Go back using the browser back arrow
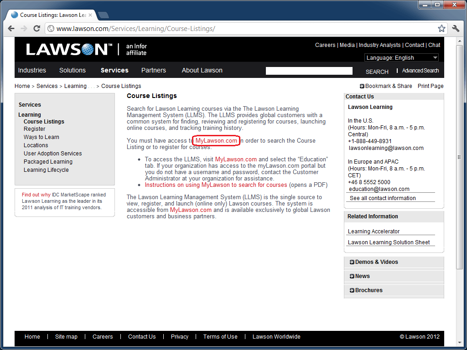 (11, 28)
